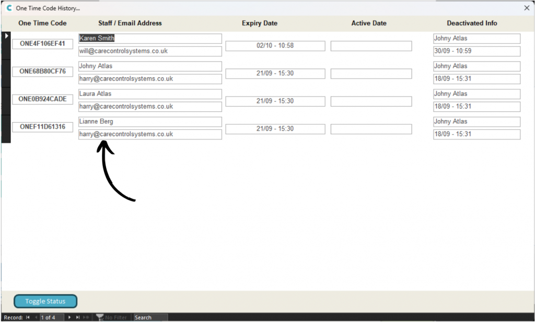Close the One Time Code History window
Image resolution: width=535 pixels, height=322 pixels.
[527, 8]
